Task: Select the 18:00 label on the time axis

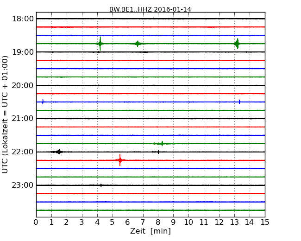Action: (x=23, y=19)
